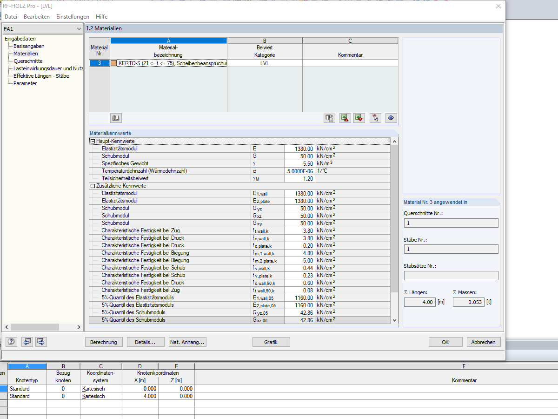The image size is (558, 419).
Task: Click the material info icon beside Excel export
Action: click(329, 118)
